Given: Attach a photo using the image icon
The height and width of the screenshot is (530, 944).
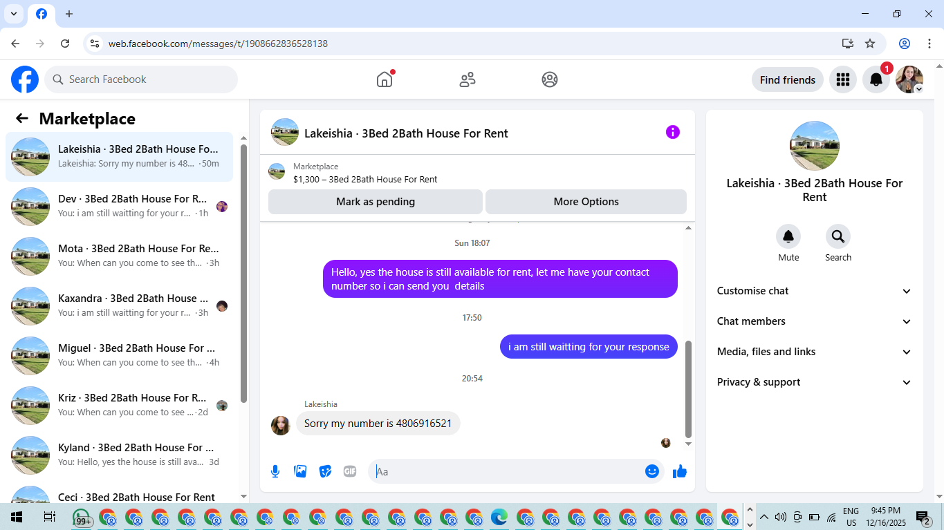Looking at the screenshot, I should [x=300, y=471].
